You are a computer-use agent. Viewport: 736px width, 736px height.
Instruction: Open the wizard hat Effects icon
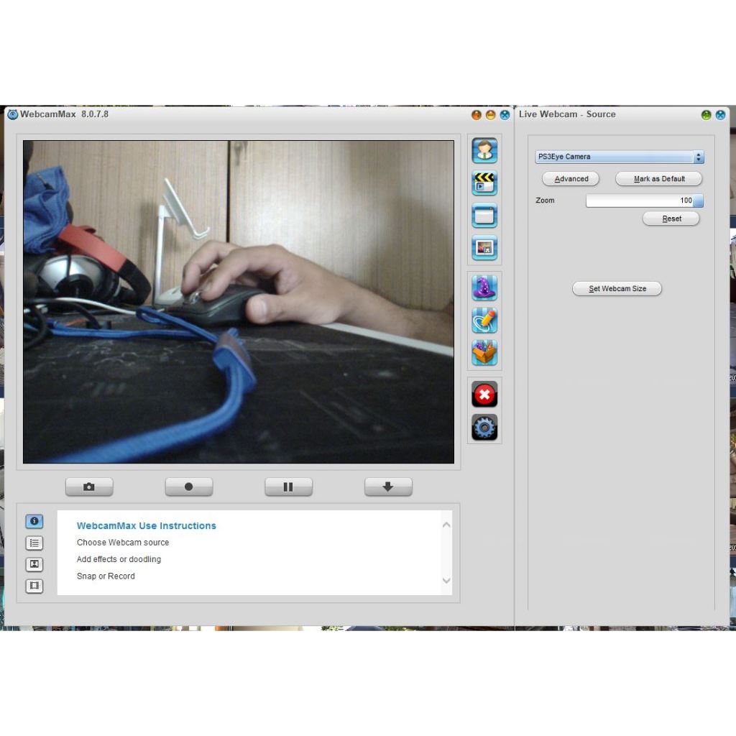click(x=484, y=288)
